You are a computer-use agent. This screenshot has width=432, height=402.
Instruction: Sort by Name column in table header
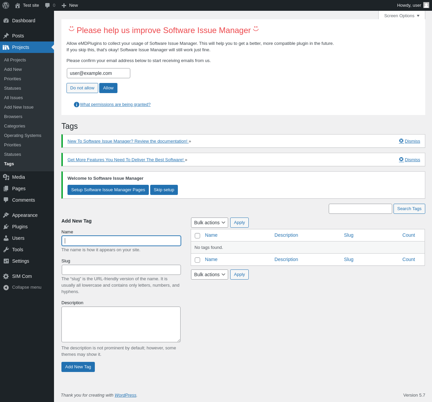(x=211, y=235)
